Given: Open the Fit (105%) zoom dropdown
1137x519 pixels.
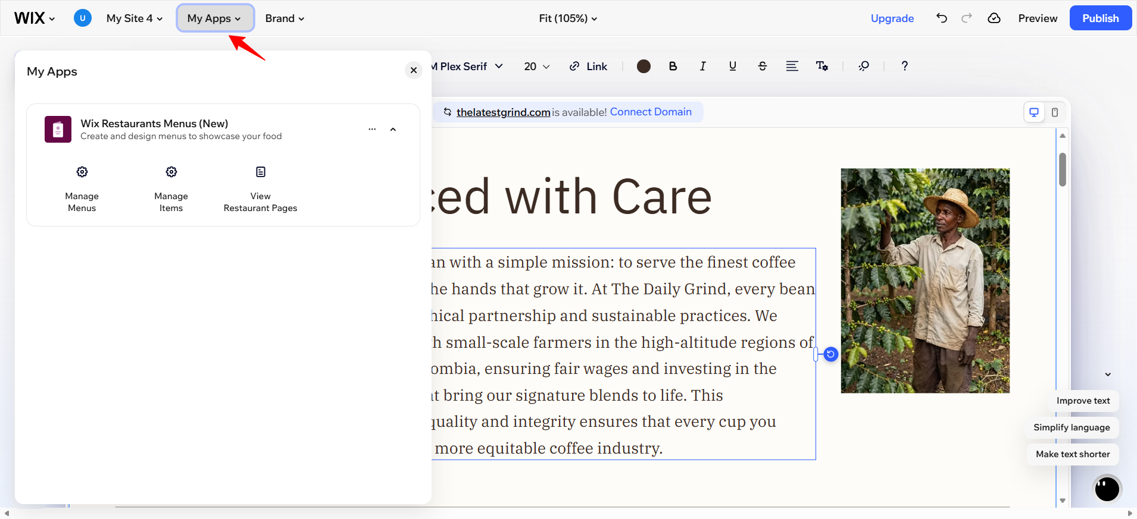Looking at the screenshot, I should [568, 18].
